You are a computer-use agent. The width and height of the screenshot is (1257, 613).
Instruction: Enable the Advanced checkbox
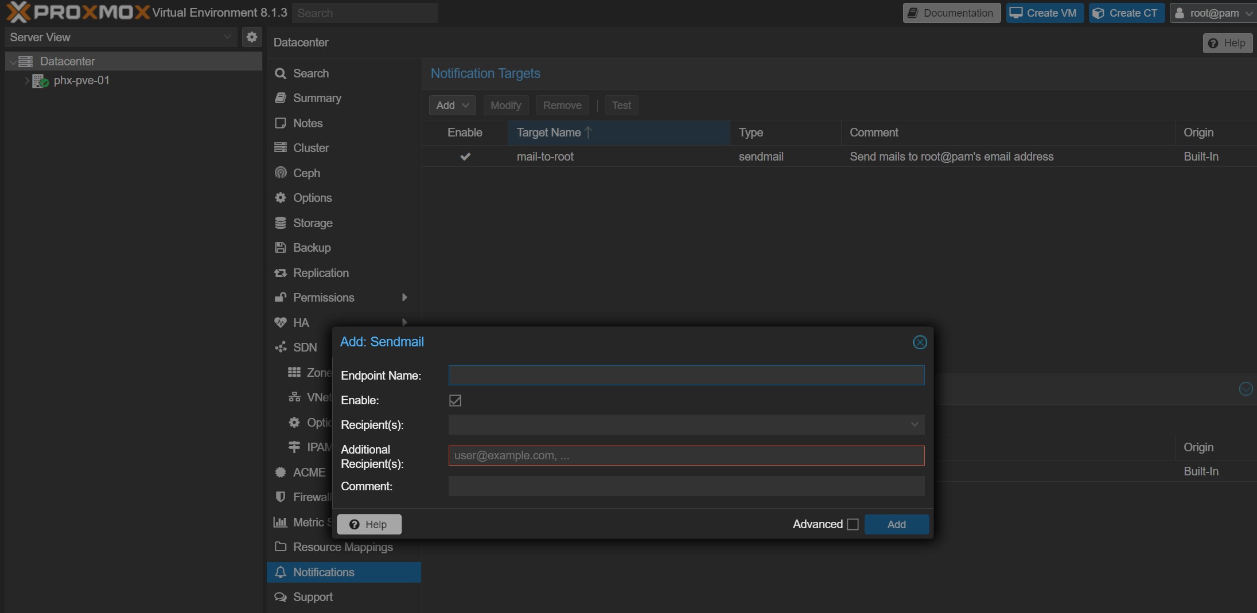click(853, 524)
